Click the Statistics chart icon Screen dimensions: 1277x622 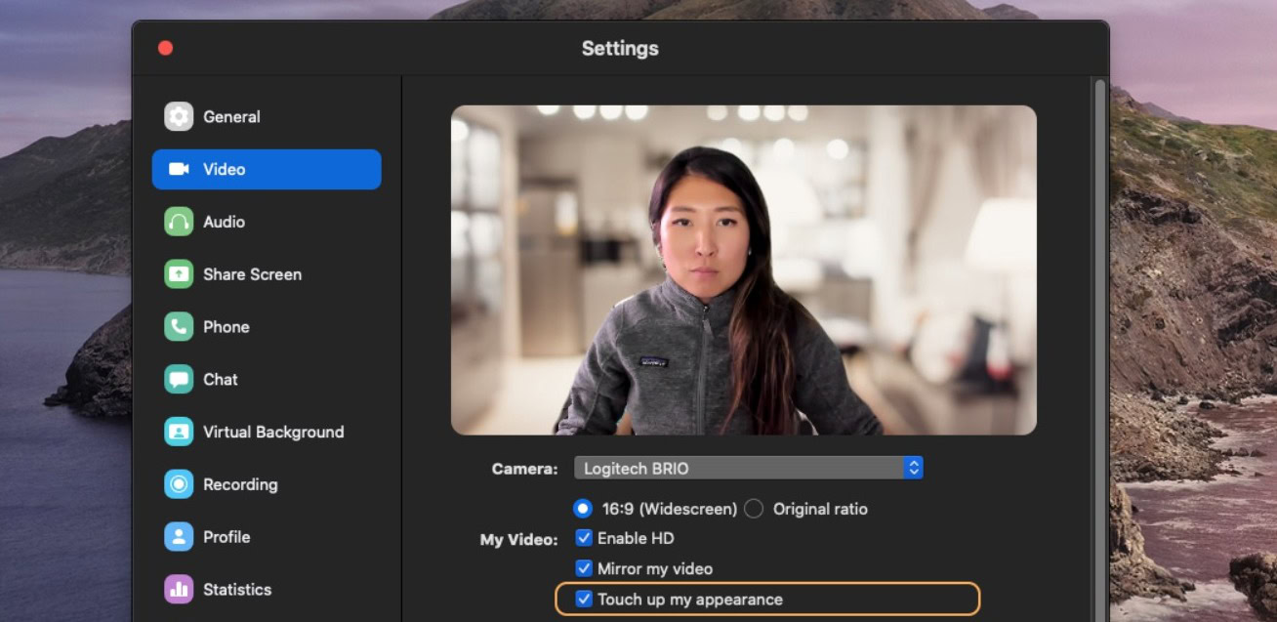coord(179,589)
